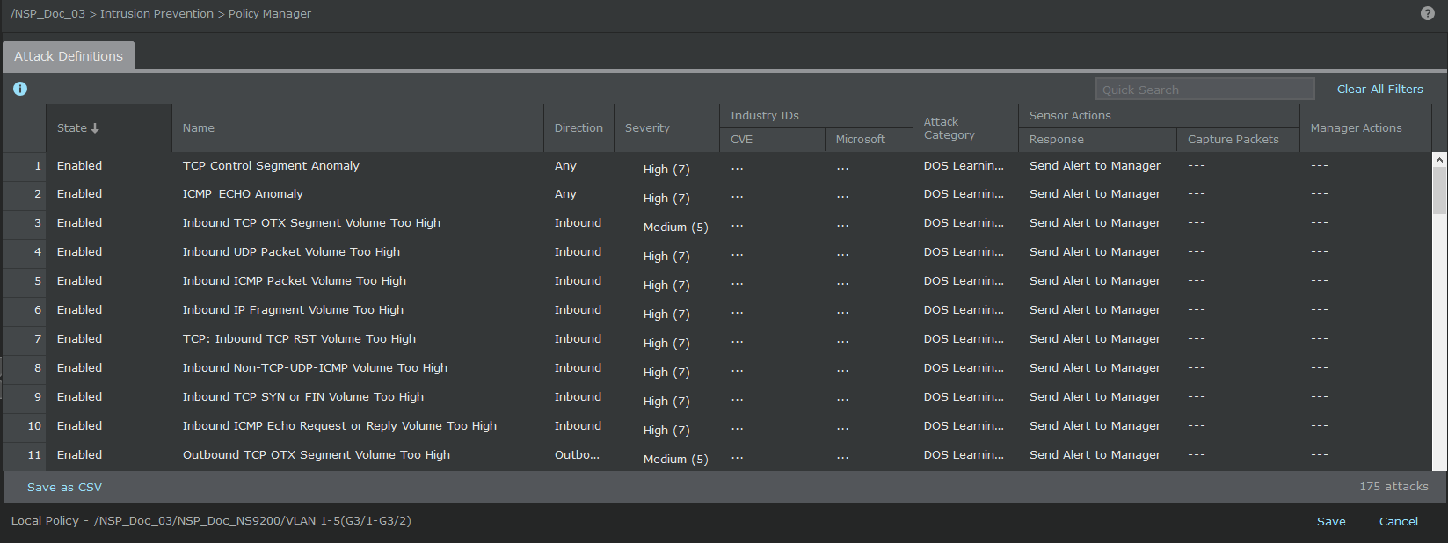Click Medium (5) severity in row 3
Image resolution: width=1448 pixels, height=543 pixels.
675,228
